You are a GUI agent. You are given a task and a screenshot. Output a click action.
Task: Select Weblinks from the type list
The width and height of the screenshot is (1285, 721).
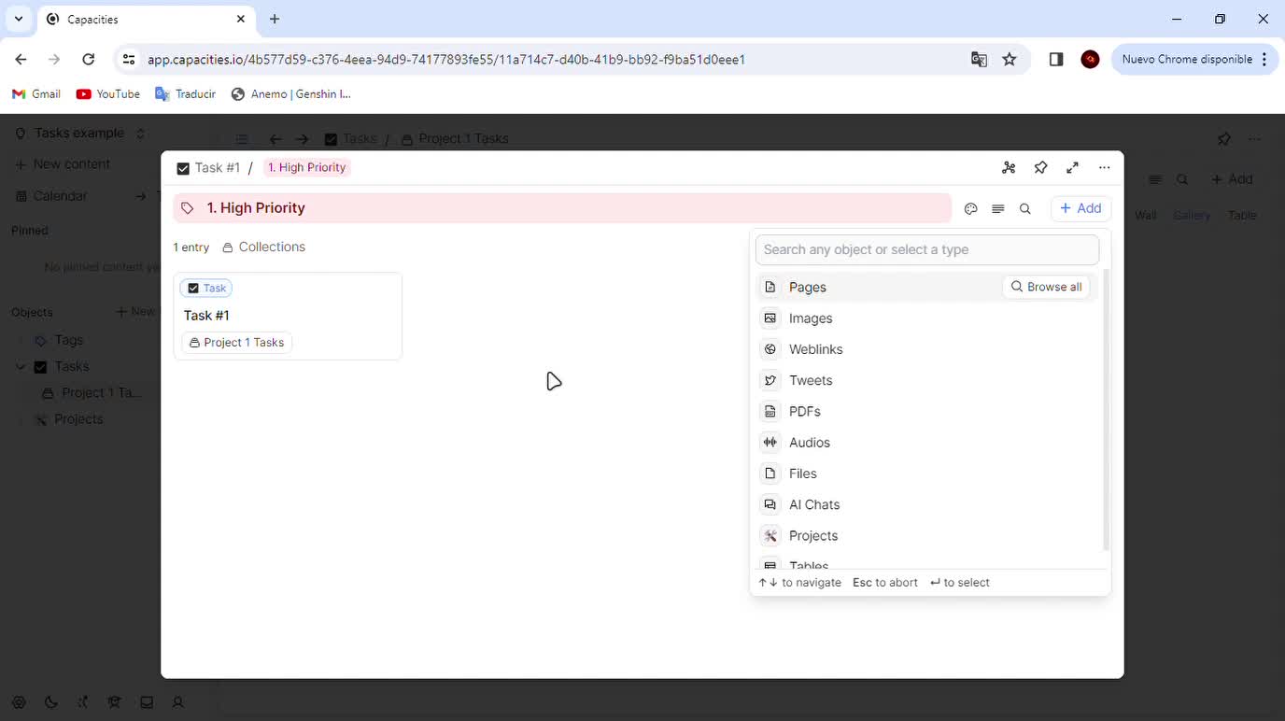click(x=815, y=349)
